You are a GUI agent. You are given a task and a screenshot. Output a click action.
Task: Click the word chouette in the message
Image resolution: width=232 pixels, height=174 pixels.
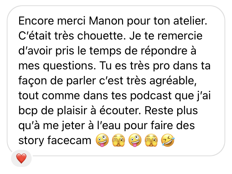(x=101, y=36)
